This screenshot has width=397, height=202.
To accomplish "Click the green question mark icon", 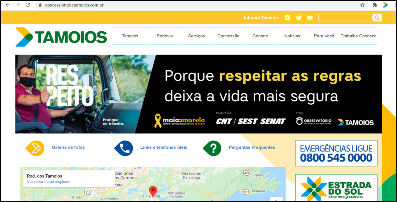I will 212,148.
